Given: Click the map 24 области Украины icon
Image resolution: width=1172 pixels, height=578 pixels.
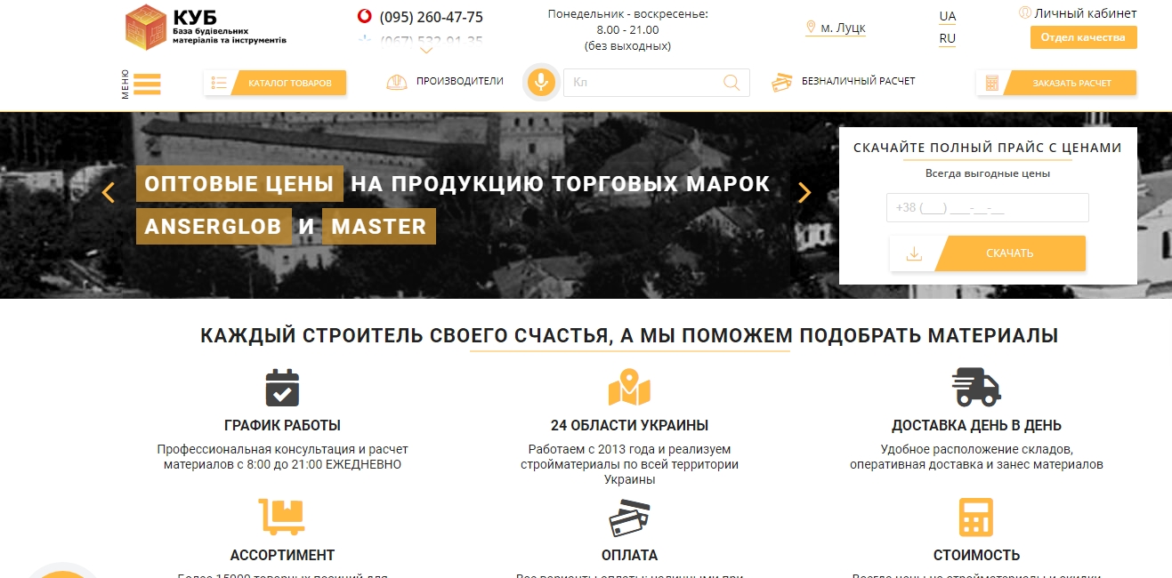Looking at the screenshot, I should click(x=630, y=388).
